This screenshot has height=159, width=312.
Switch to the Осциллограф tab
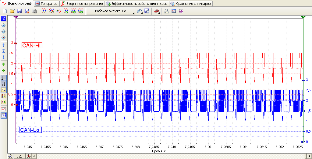17,3
